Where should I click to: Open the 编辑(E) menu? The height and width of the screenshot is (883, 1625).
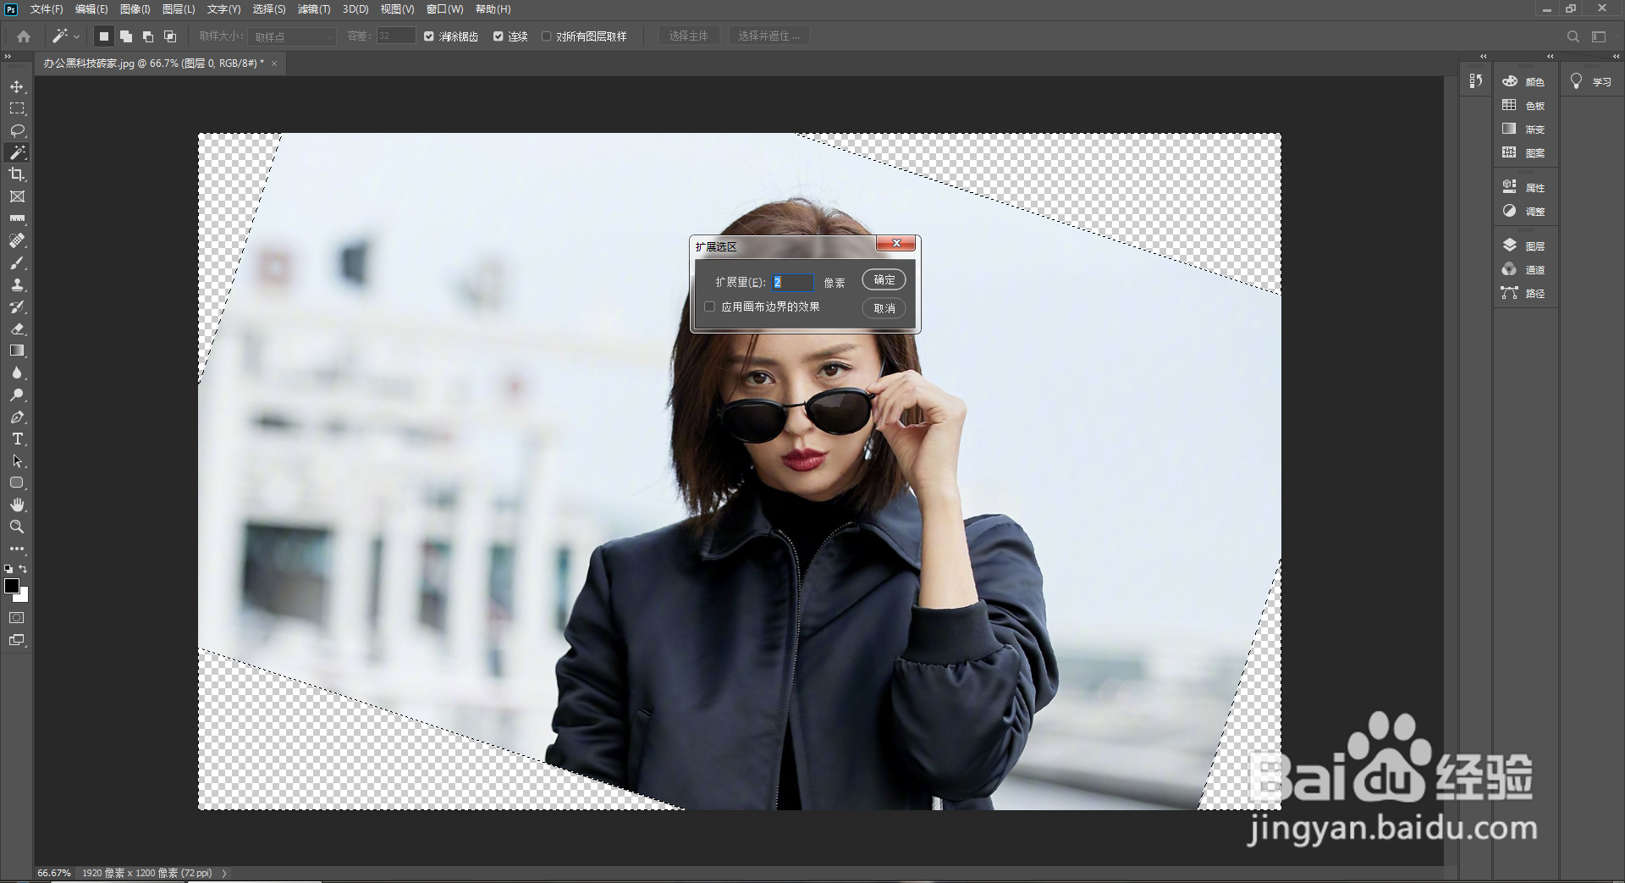point(91,9)
